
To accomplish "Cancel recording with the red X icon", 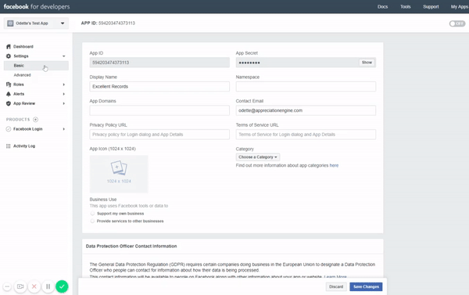I will [34, 286].
